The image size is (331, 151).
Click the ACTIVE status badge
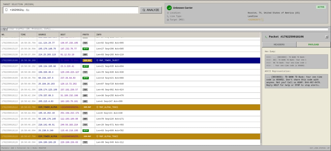click(321, 7)
